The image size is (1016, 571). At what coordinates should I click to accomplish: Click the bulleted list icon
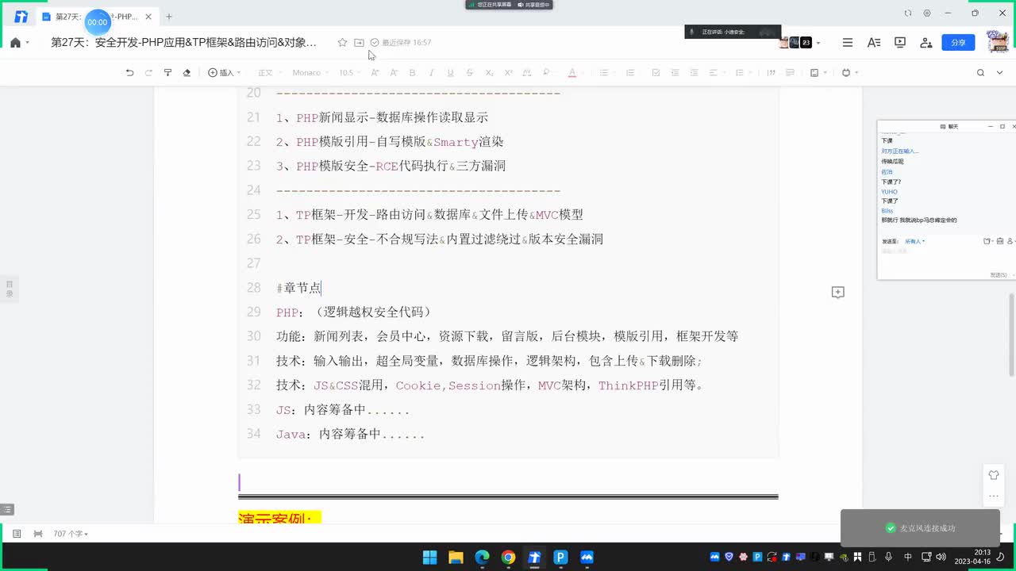[605, 72]
